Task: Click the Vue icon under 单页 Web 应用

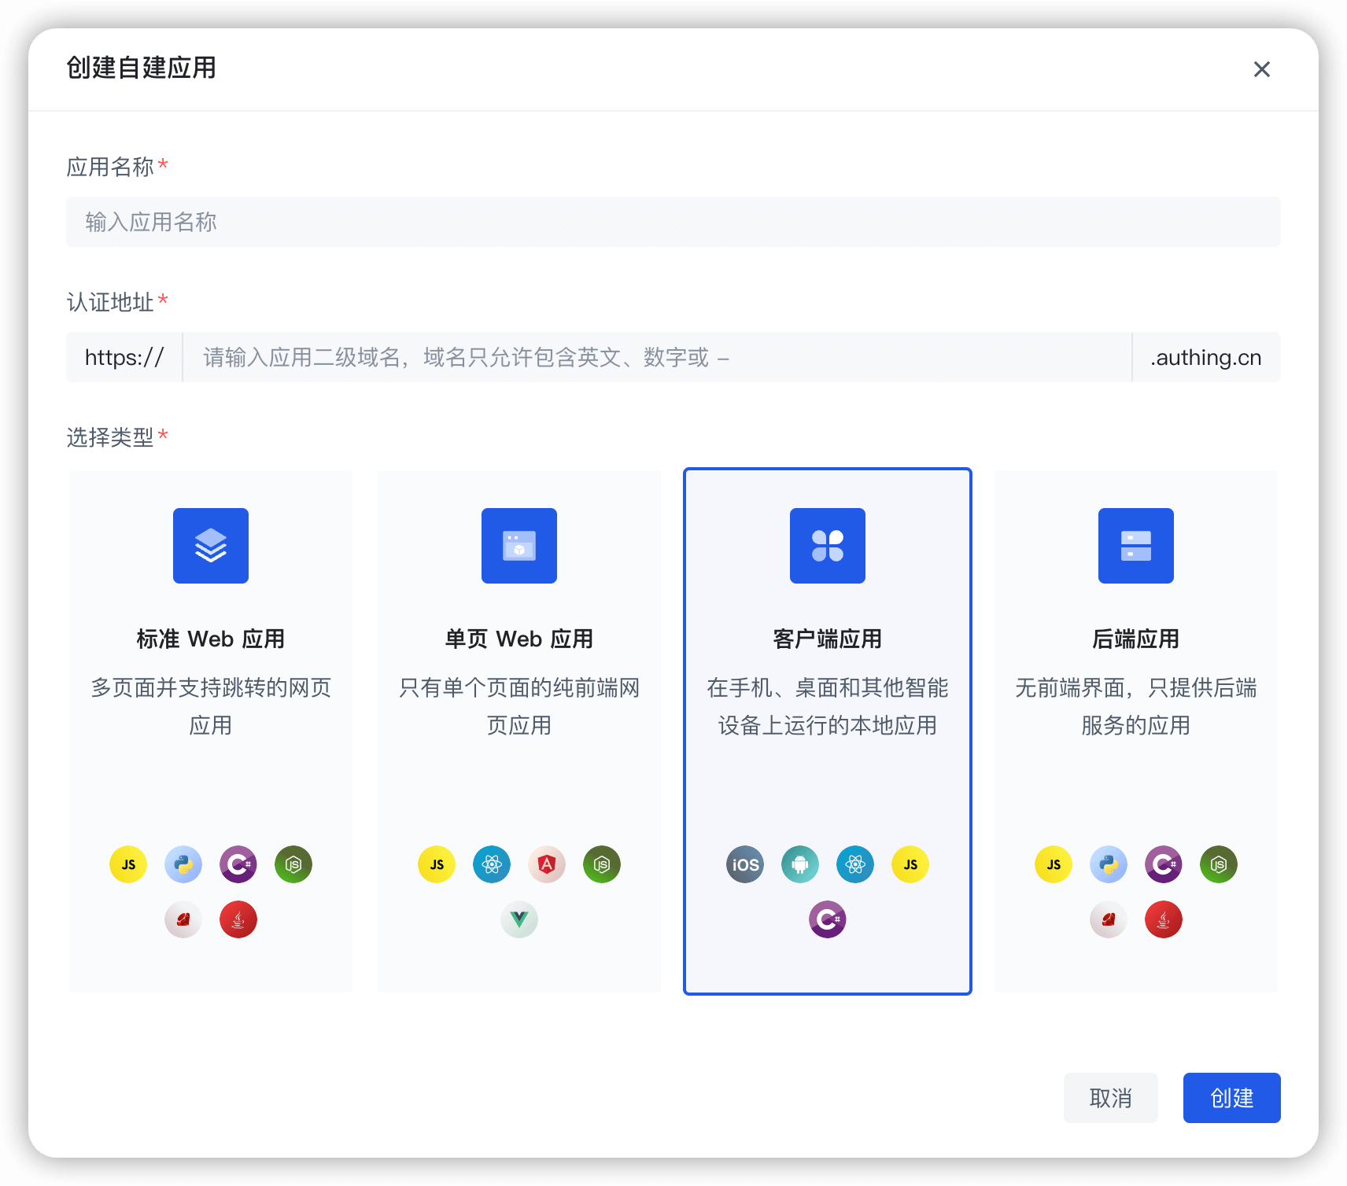Action: 519,919
